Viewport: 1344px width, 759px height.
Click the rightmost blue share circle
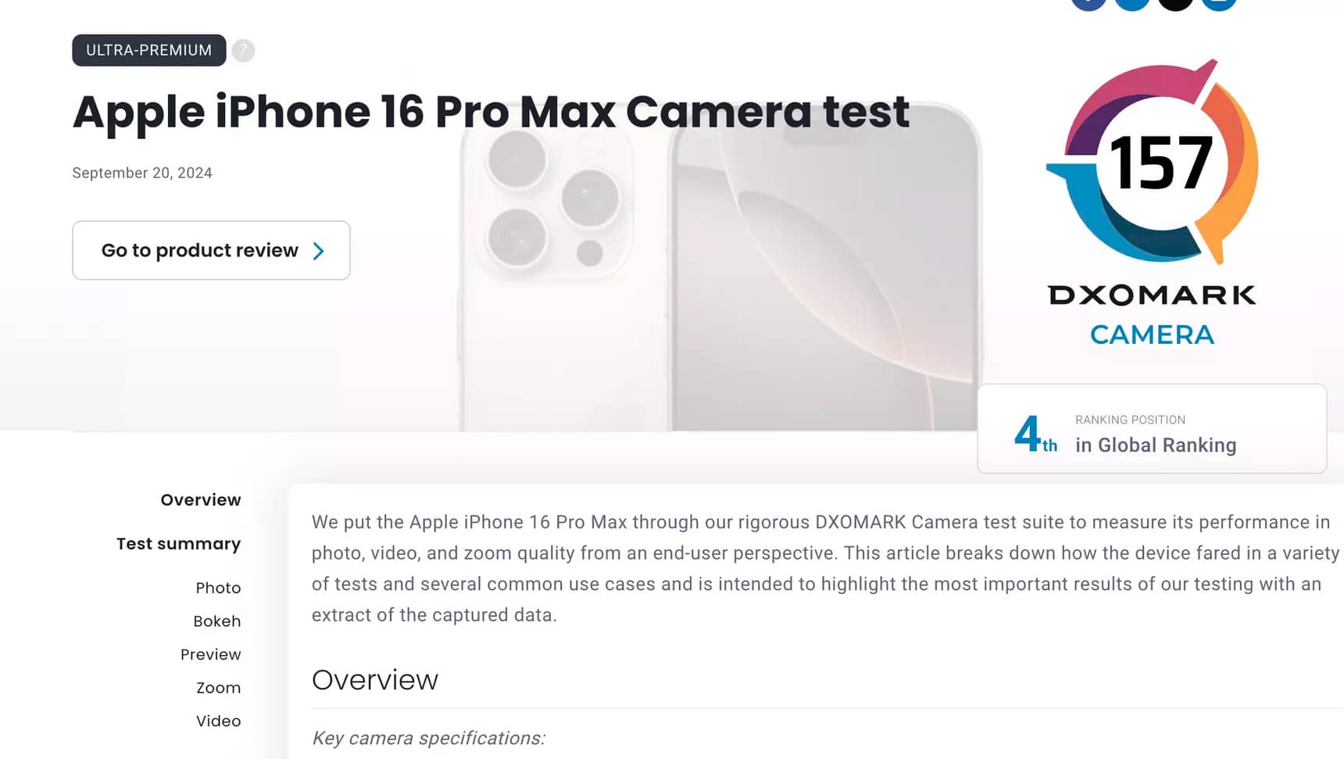coord(1219,3)
